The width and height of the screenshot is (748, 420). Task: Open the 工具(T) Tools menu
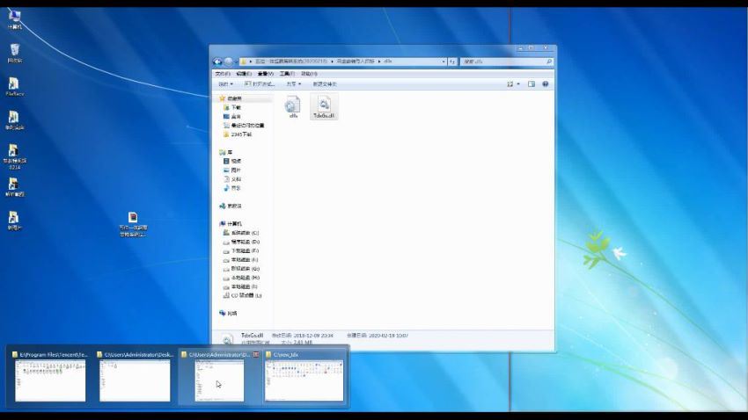pos(287,74)
